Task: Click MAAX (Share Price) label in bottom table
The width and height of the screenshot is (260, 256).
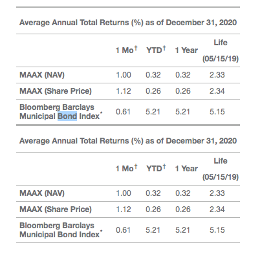Action: [x=56, y=209]
